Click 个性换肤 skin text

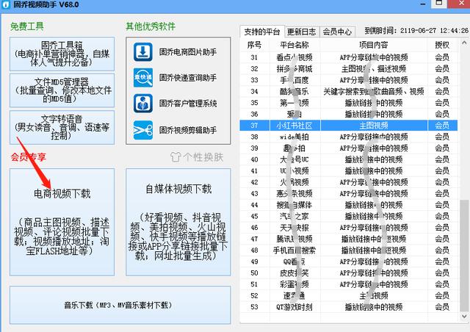pyautogui.click(x=203, y=157)
